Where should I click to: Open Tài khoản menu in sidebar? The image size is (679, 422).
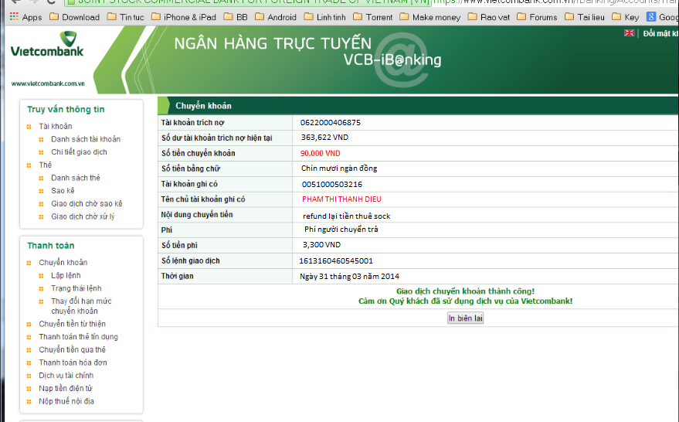tap(56, 126)
